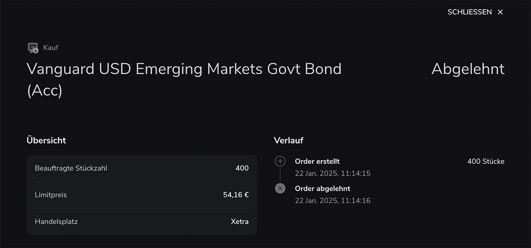Select the limit price 54,16 € value
This screenshot has height=248, width=531.
click(x=236, y=195)
